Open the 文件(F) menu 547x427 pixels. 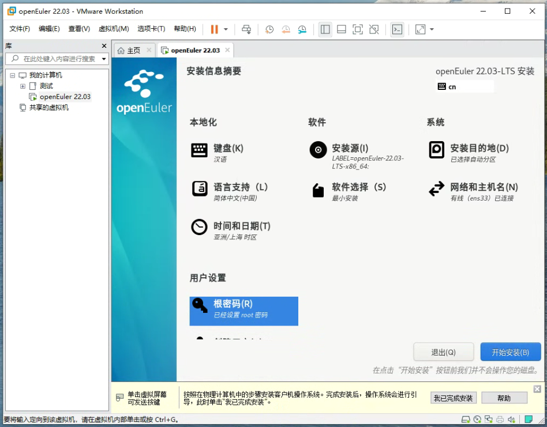coord(20,29)
